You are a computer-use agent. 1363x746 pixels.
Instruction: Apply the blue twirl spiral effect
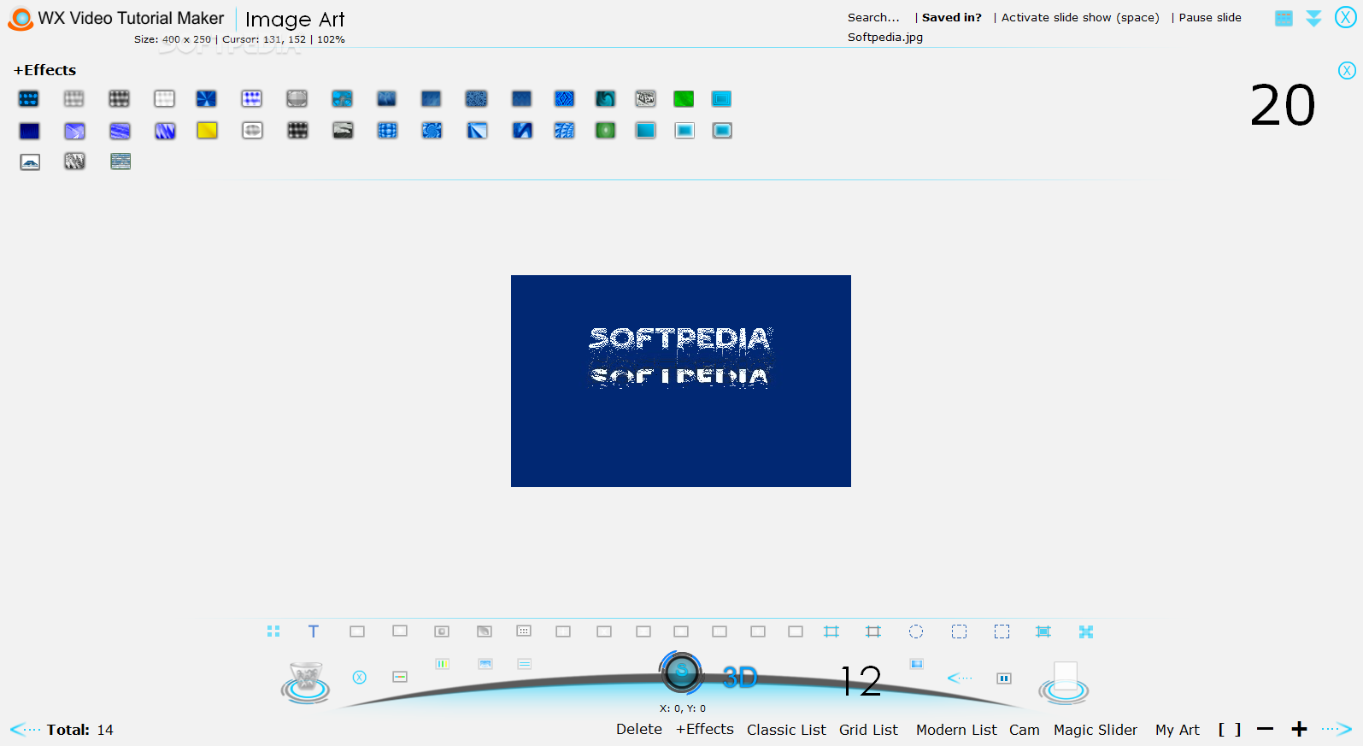(x=432, y=130)
